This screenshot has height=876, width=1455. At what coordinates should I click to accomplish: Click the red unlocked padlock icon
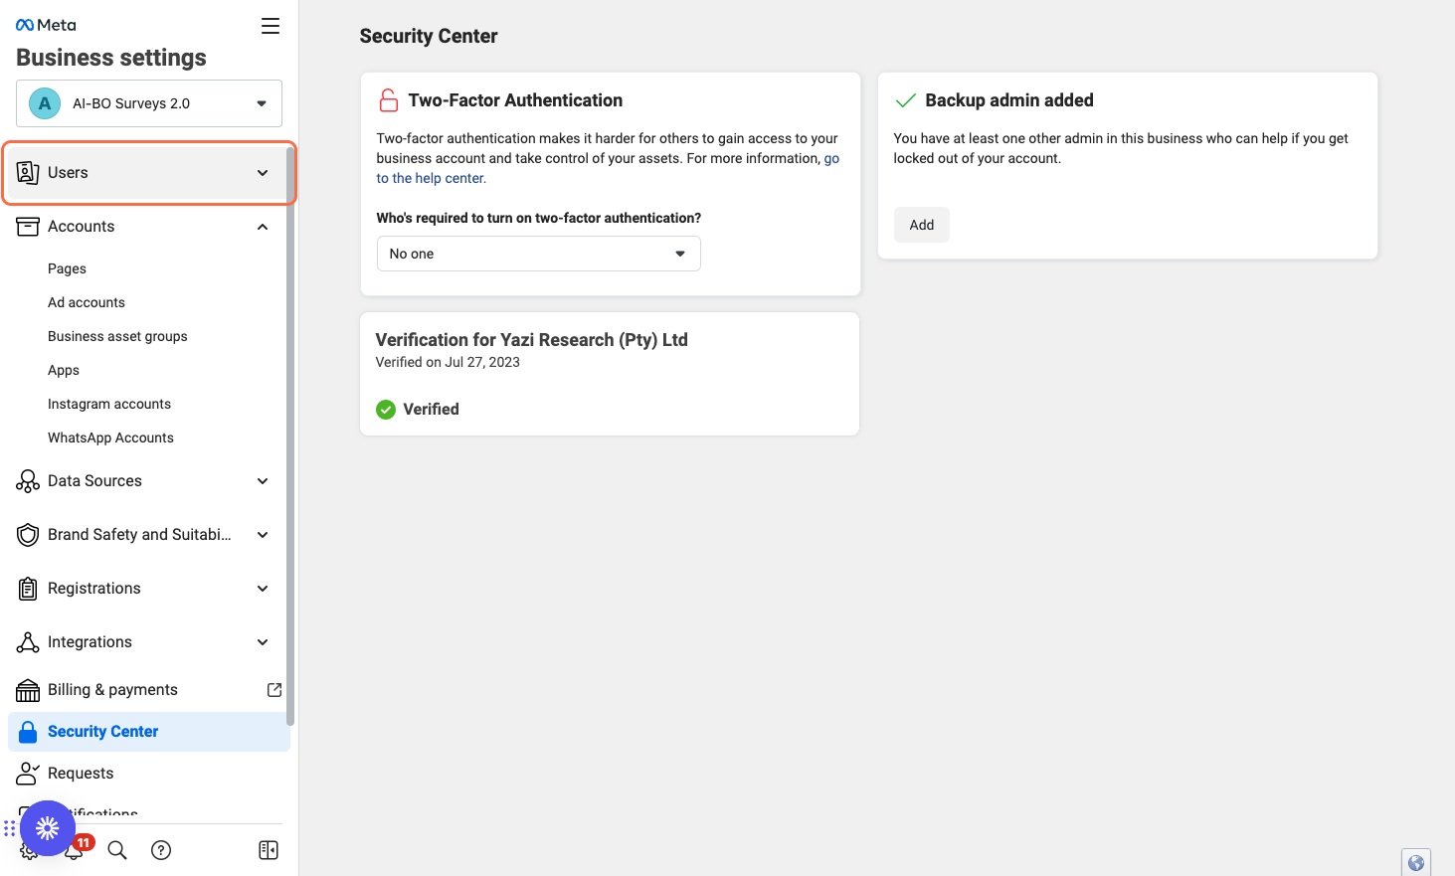pyautogui.click(x=388, y=100)
